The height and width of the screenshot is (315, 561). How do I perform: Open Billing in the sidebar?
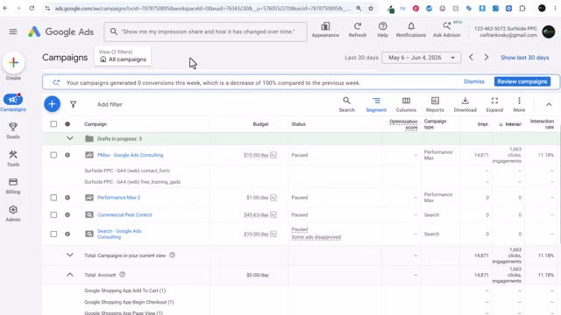[13, 185]
